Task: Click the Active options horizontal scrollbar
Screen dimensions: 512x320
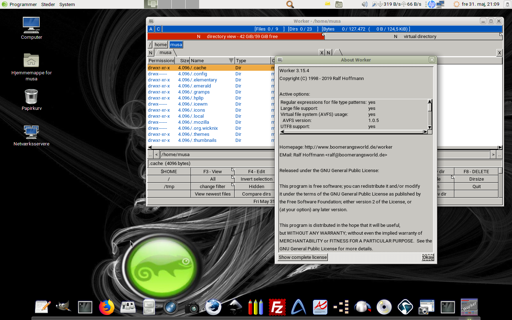Action: pyautogui.click(x=354, y=132)
